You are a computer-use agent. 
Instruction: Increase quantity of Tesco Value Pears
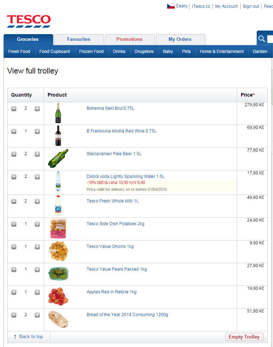tap(37, 270)
